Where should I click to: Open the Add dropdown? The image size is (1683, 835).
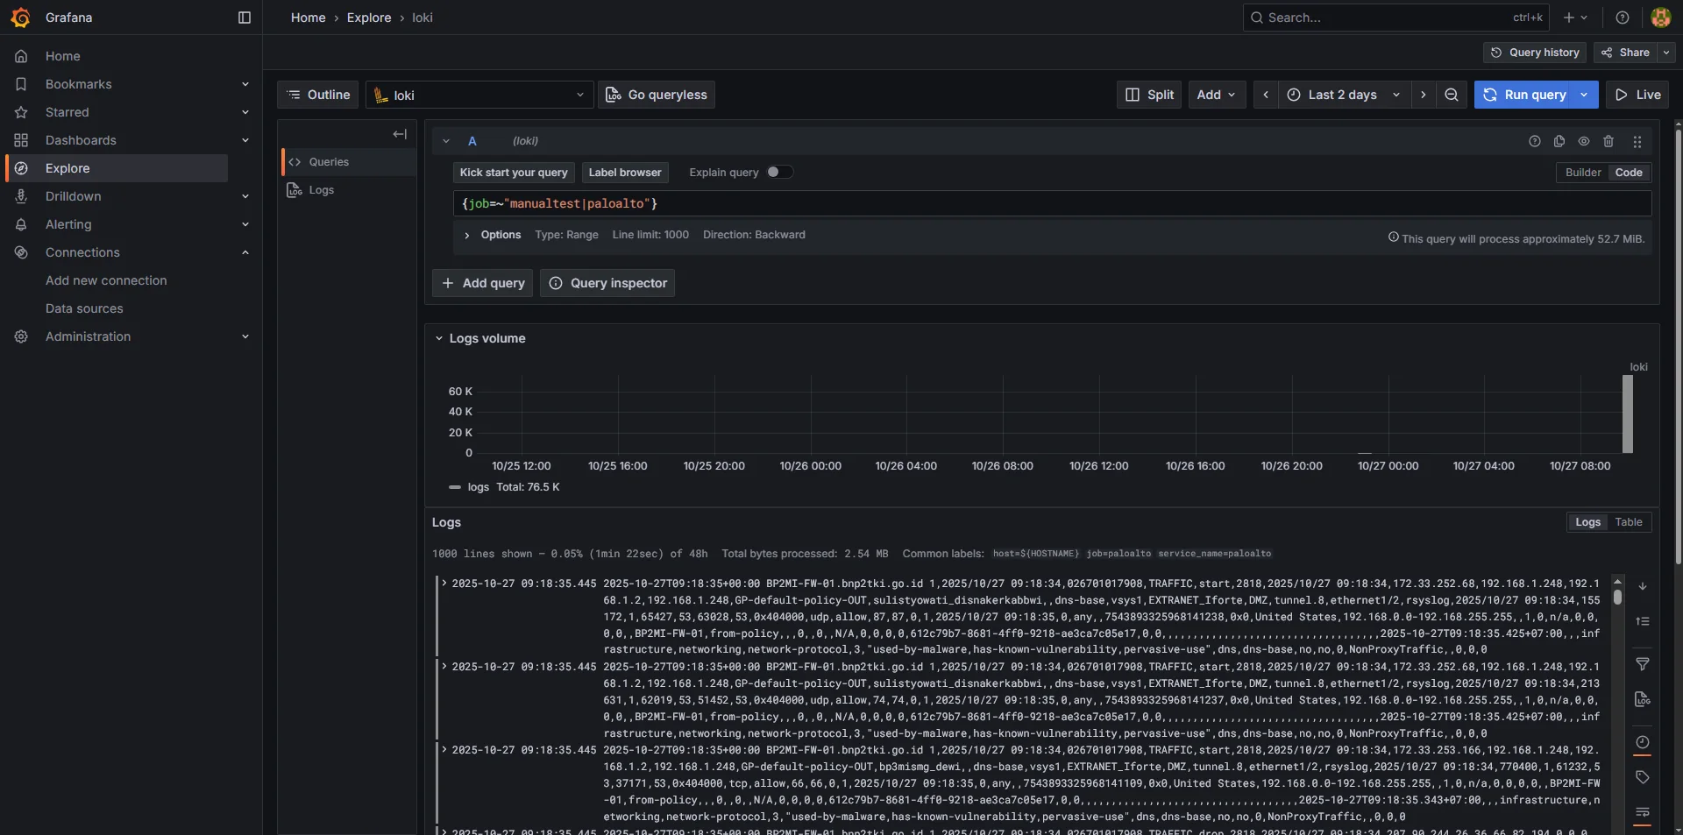click(x=1217, y=95)
